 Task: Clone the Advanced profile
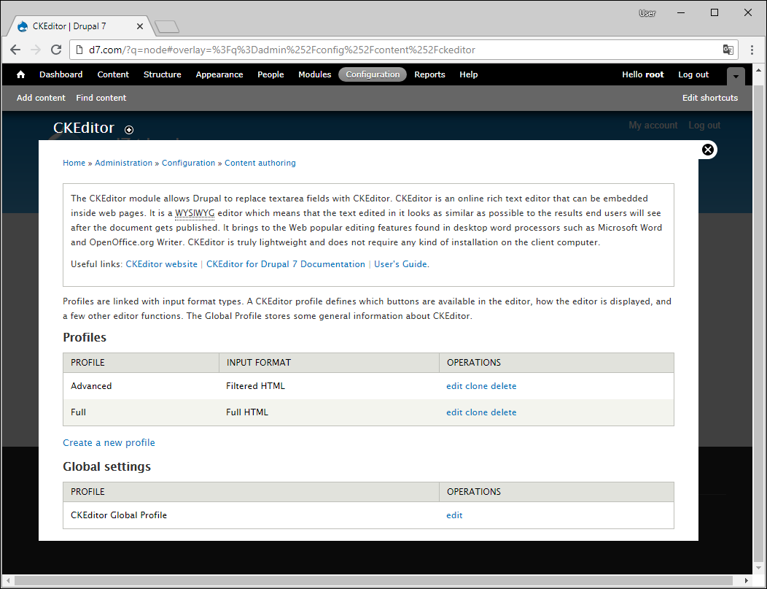point(476,386)
